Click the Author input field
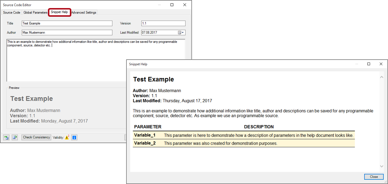 [x=67, y=33]
